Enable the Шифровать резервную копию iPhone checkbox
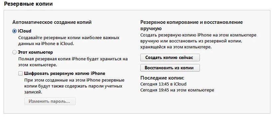This screenshot has width=274, height=121. click(20, 74)
